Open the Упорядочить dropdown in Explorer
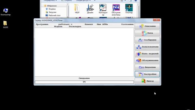Screen dimensions: 195x110 [50, 1]
